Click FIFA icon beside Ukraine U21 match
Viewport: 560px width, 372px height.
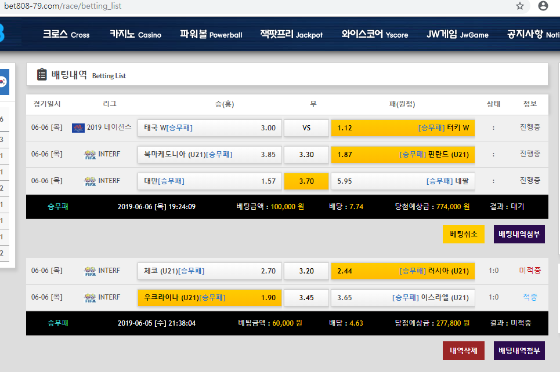[x=90, y=298]
